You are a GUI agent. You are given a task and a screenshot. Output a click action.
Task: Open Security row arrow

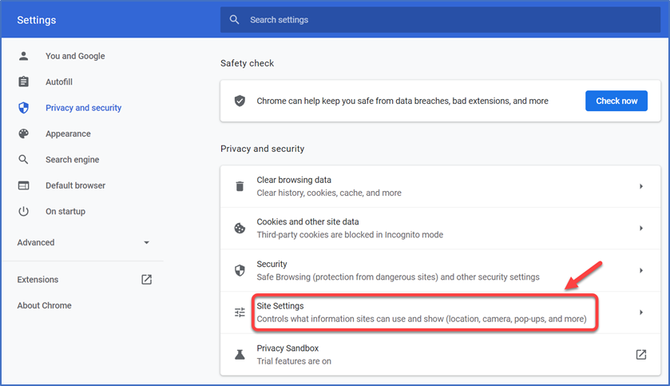pos(641,271)
